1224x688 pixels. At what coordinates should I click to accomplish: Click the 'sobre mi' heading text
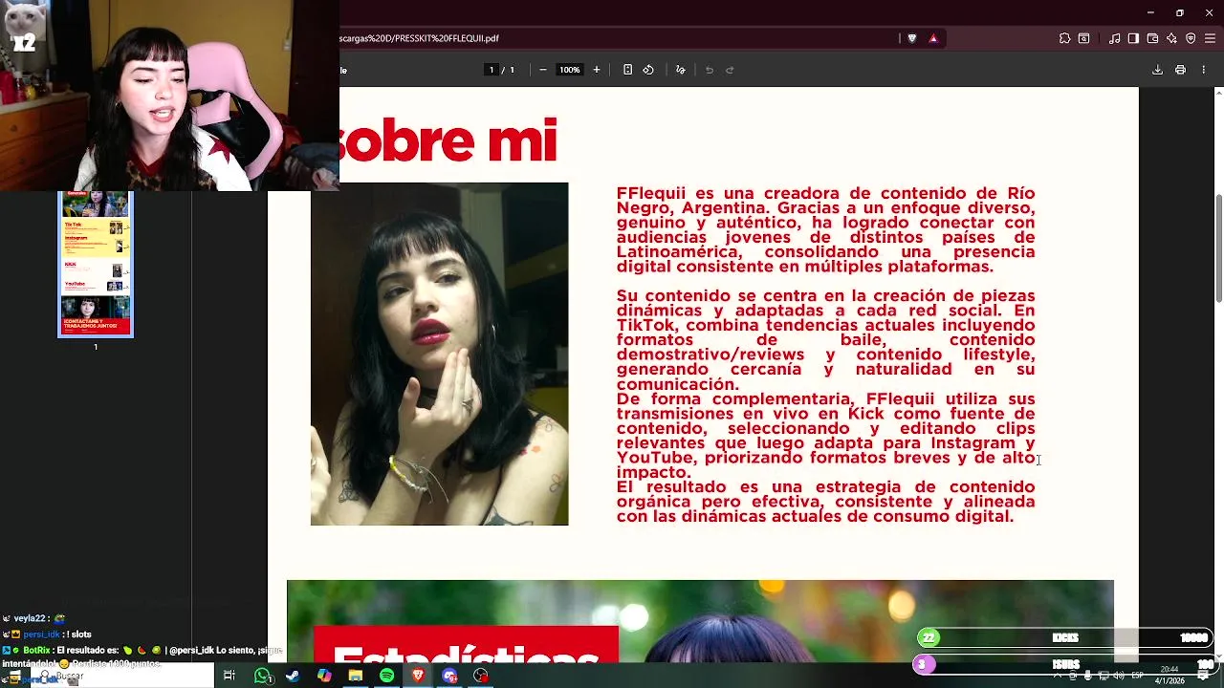click(450, 141)
